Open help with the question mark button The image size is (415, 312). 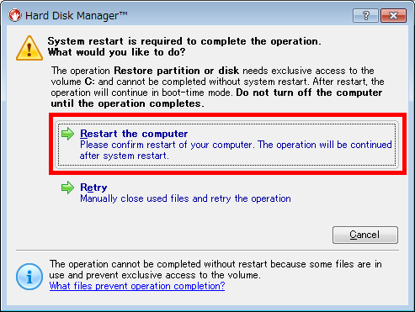pos(365,15)
